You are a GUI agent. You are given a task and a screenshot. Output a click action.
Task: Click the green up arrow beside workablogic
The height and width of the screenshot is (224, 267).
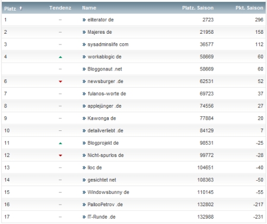click(61, 57)
